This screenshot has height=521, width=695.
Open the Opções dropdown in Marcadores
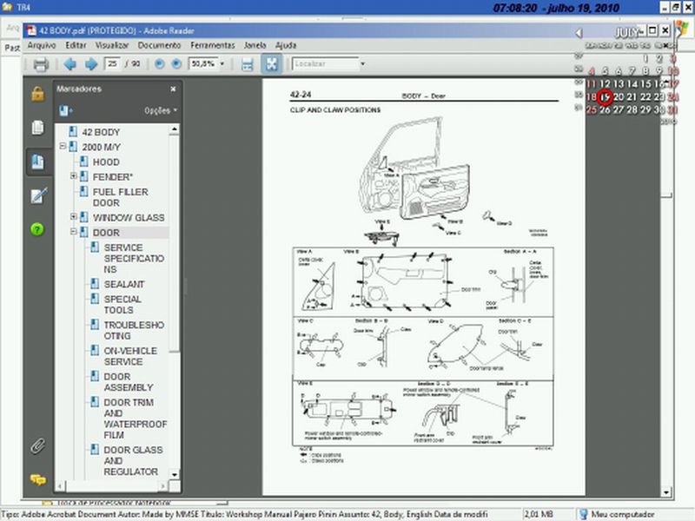(161, 110)
